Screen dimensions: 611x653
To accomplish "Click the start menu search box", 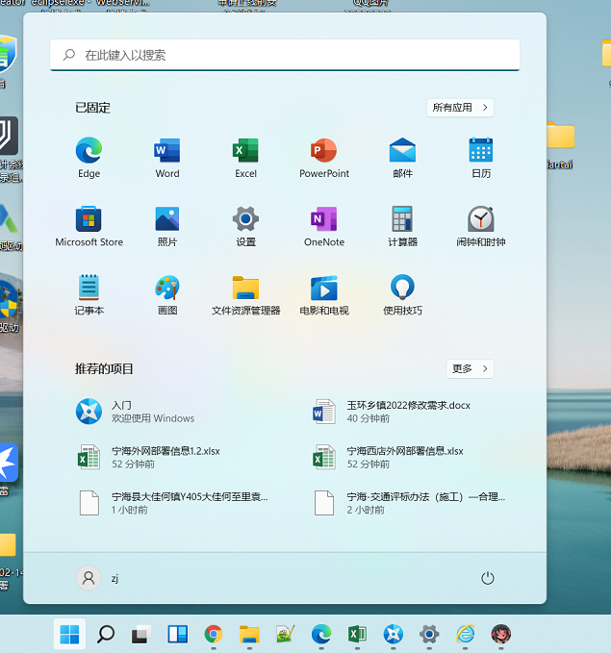I will pos(285,55).
